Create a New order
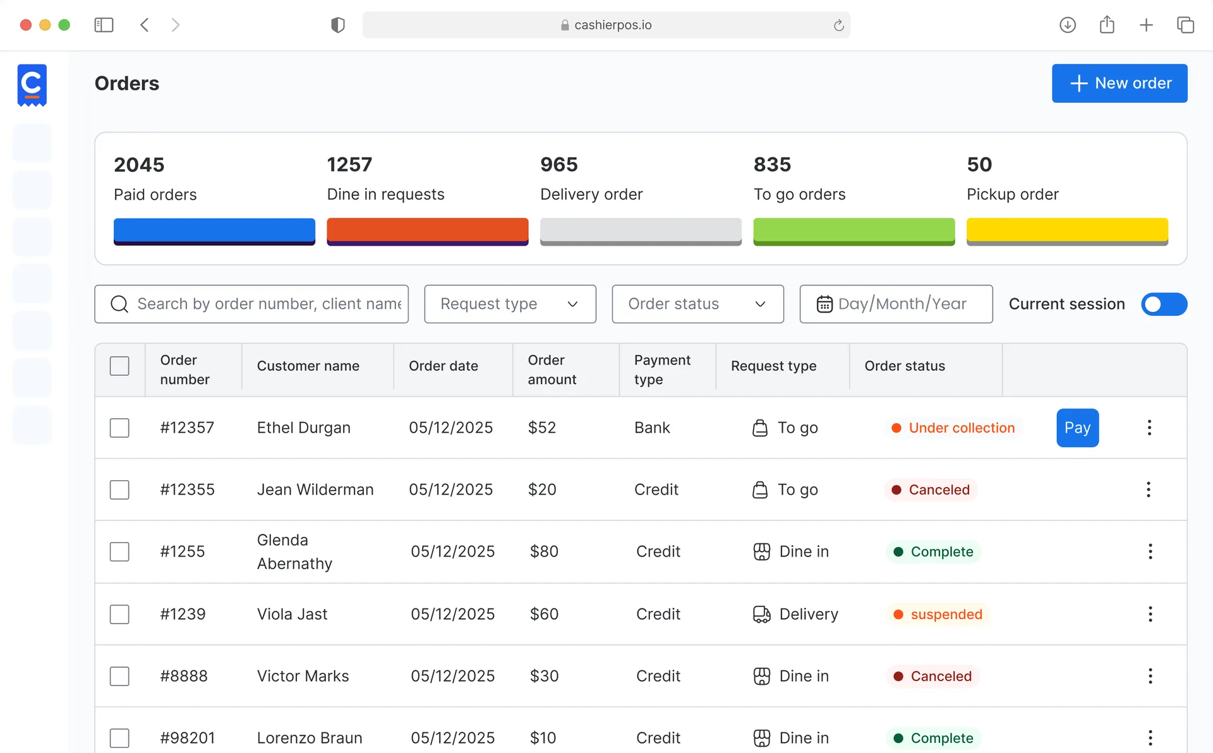Screen dimensions: 1213x753 pos(1119,83)
